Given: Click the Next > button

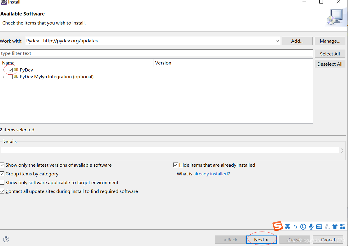Looking at the screenshot, I should click(261, 240).
